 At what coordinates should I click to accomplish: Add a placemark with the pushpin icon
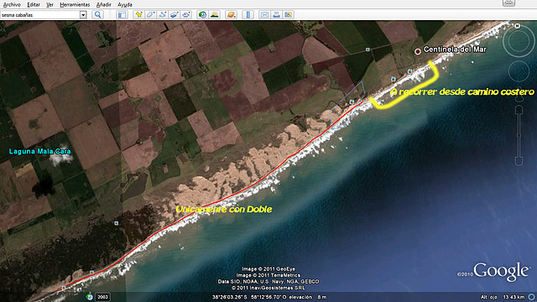[138, 15]
